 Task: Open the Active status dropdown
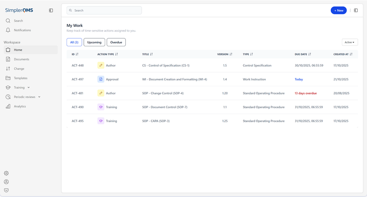350,42
